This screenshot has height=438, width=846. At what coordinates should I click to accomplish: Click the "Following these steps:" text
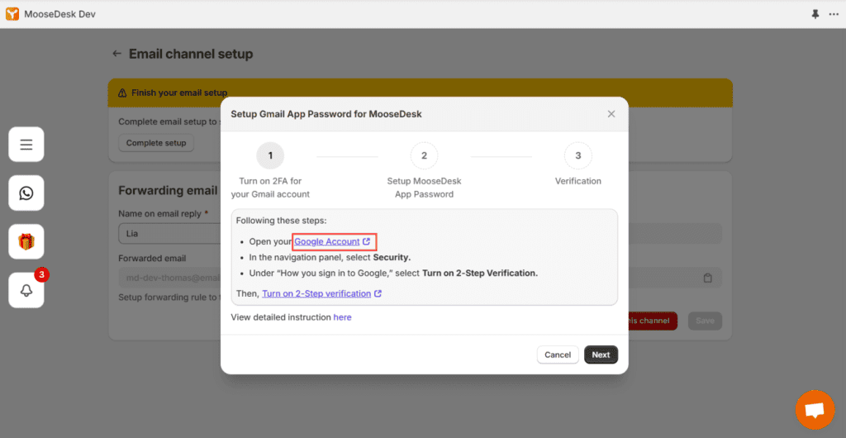pyautogui.click(x=281, y=221)
